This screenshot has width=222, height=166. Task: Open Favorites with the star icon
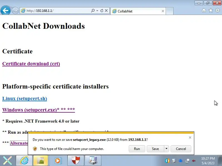click(211, 10)
